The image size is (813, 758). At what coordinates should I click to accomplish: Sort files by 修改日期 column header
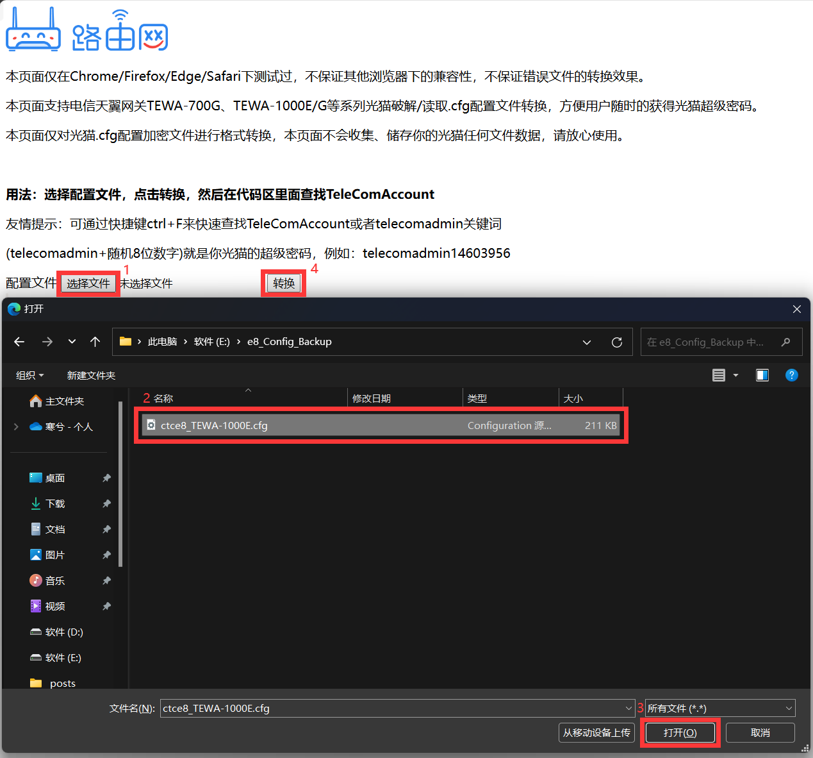coord(372,398)
